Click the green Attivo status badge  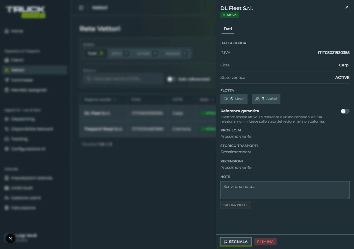pyautogui.click(x=230, y=15)
